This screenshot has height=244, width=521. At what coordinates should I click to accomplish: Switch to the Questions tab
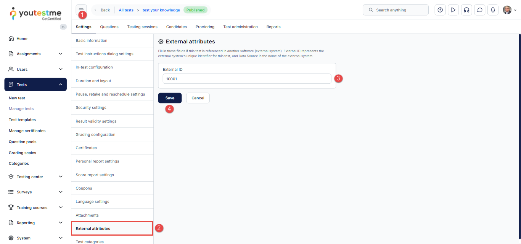[x=109, y=27]
